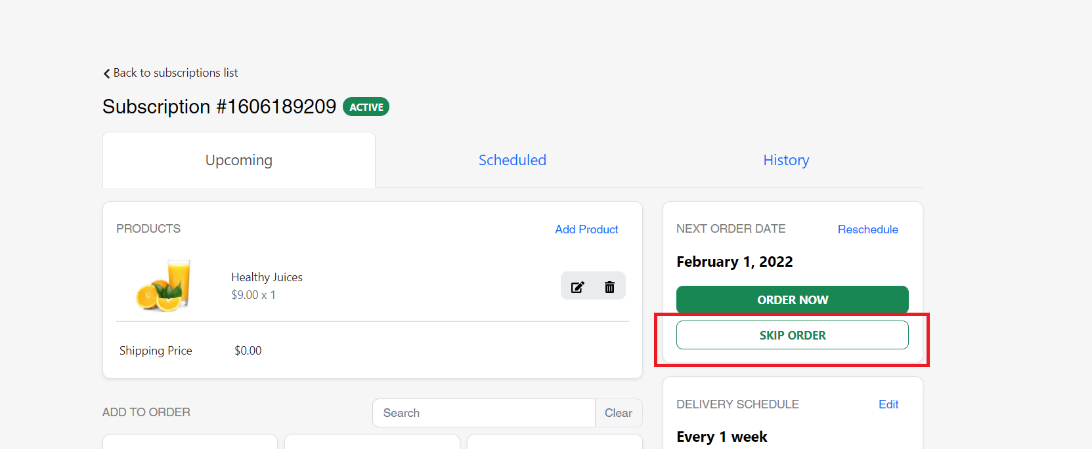Focus the Add to Order search field
1092x449 pixels.
[484, 413]
